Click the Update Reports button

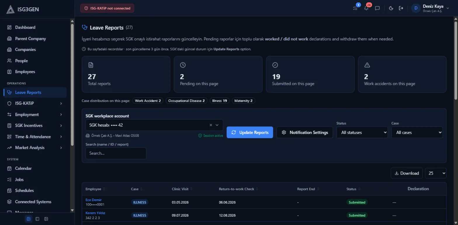coord(250,132)
